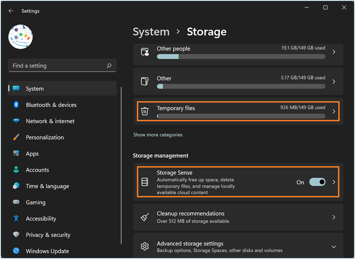The width and height of the screenshot is (355, 259).
Task: Maximize the Settings window
Action: 325,8
